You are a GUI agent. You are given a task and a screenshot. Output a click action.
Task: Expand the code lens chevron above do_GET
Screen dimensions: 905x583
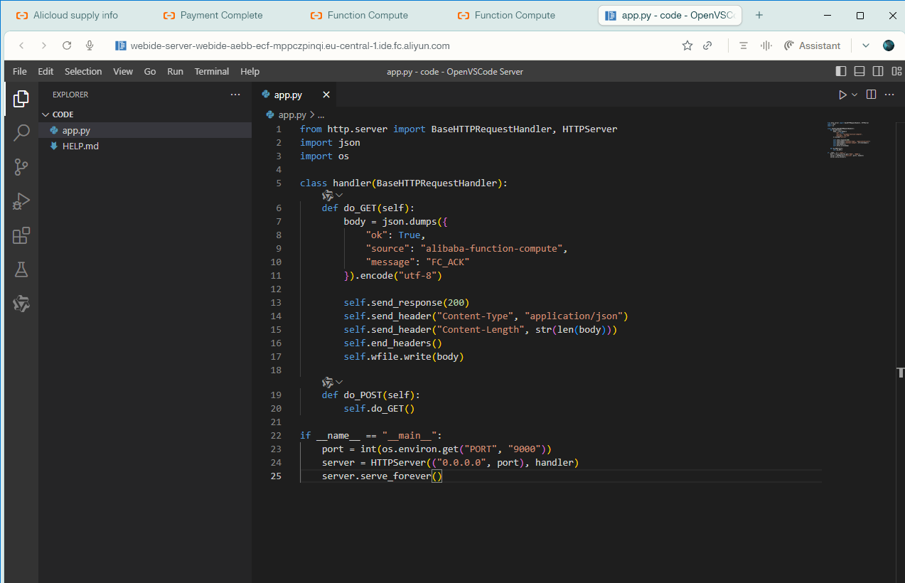[339, 195]
